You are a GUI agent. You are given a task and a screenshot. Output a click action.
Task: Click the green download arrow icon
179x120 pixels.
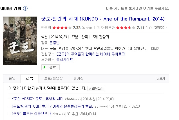tap(44, 67)
